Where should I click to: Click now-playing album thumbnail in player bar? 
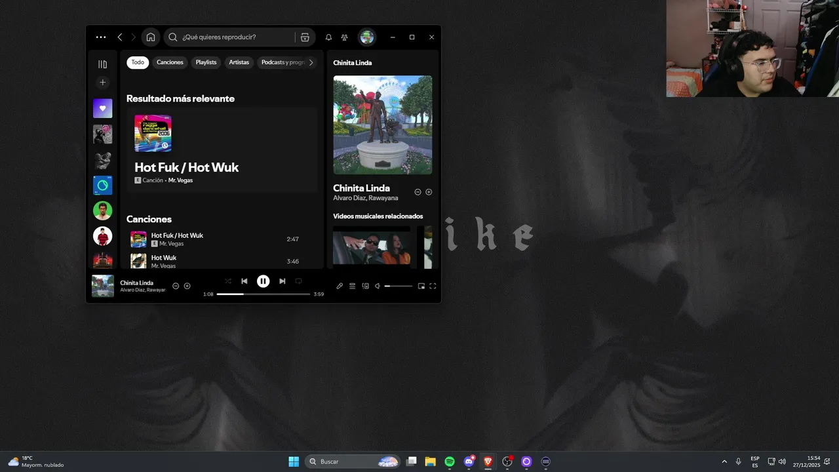(x=103, y=286)
